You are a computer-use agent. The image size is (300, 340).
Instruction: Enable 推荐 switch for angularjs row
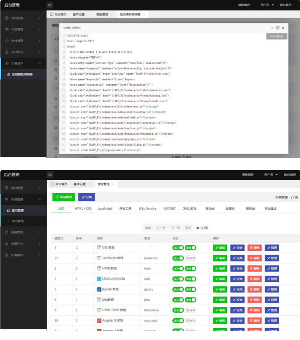[190, 321]
